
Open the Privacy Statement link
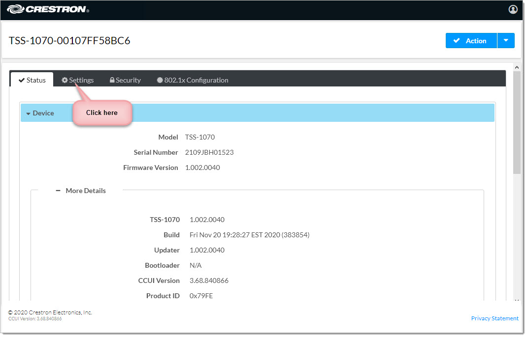pos(494,318)
